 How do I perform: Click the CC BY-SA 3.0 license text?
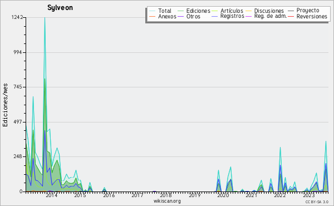[317, 202]
